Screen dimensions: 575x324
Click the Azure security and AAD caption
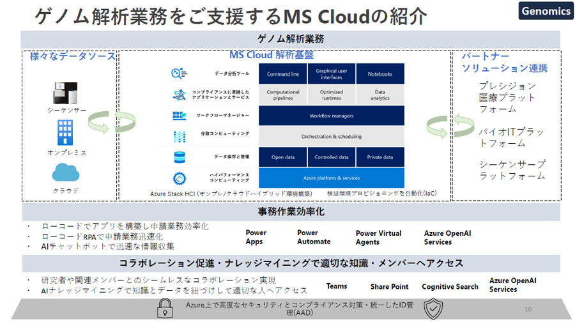coord(299,309)
